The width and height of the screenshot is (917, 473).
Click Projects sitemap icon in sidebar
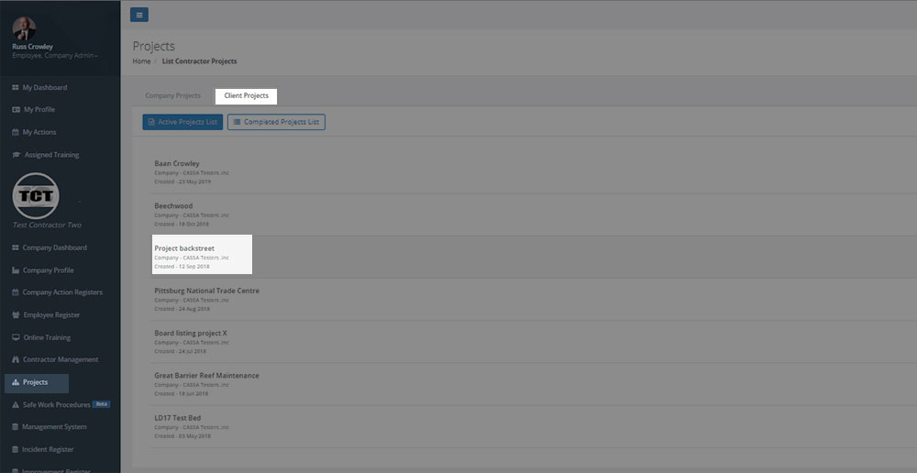pyautogui.click(x=16, y=382)
